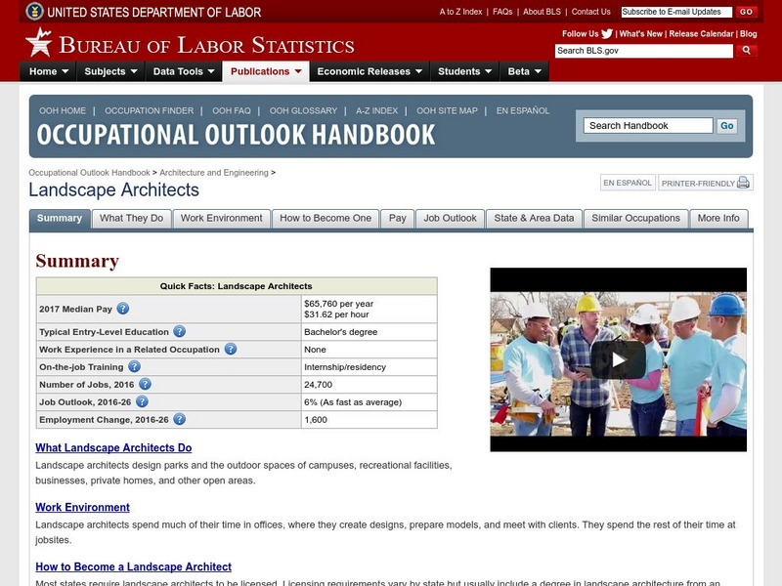Switch to the Work Environment tab
The image size is (782, 586).
tap(222, 219)
